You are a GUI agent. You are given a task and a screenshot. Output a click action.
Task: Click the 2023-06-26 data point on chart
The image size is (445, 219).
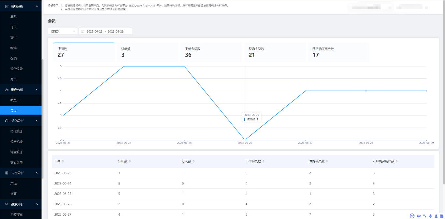pos(245,140)
